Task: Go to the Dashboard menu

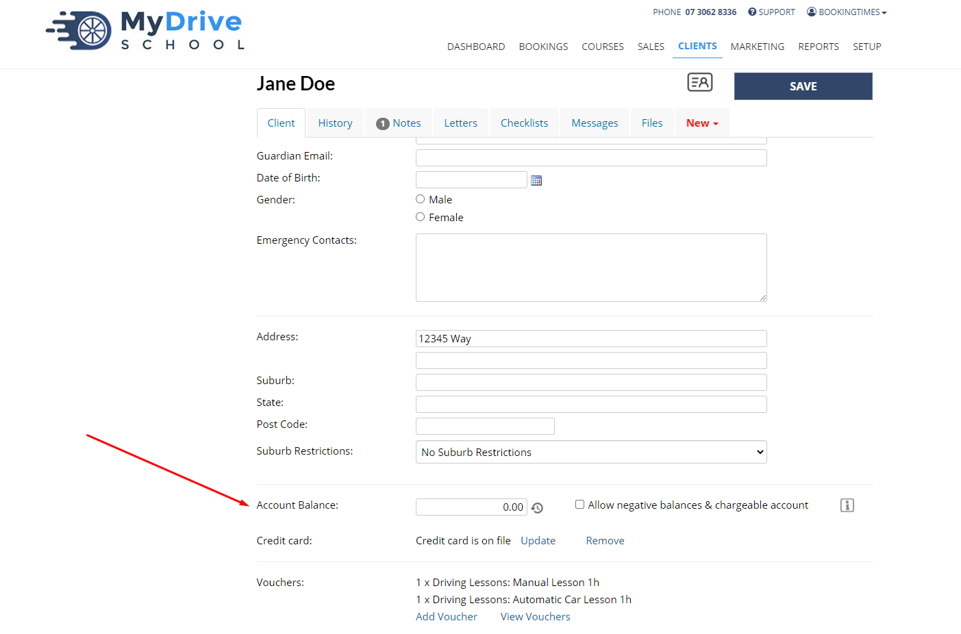Action: point(476,47)
